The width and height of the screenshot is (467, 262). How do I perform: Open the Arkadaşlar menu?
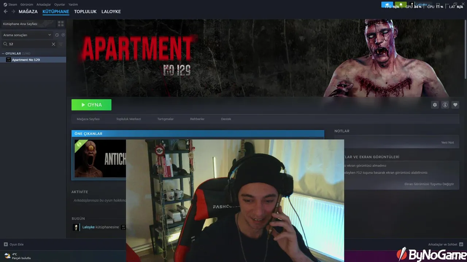(x=44, y=4)
